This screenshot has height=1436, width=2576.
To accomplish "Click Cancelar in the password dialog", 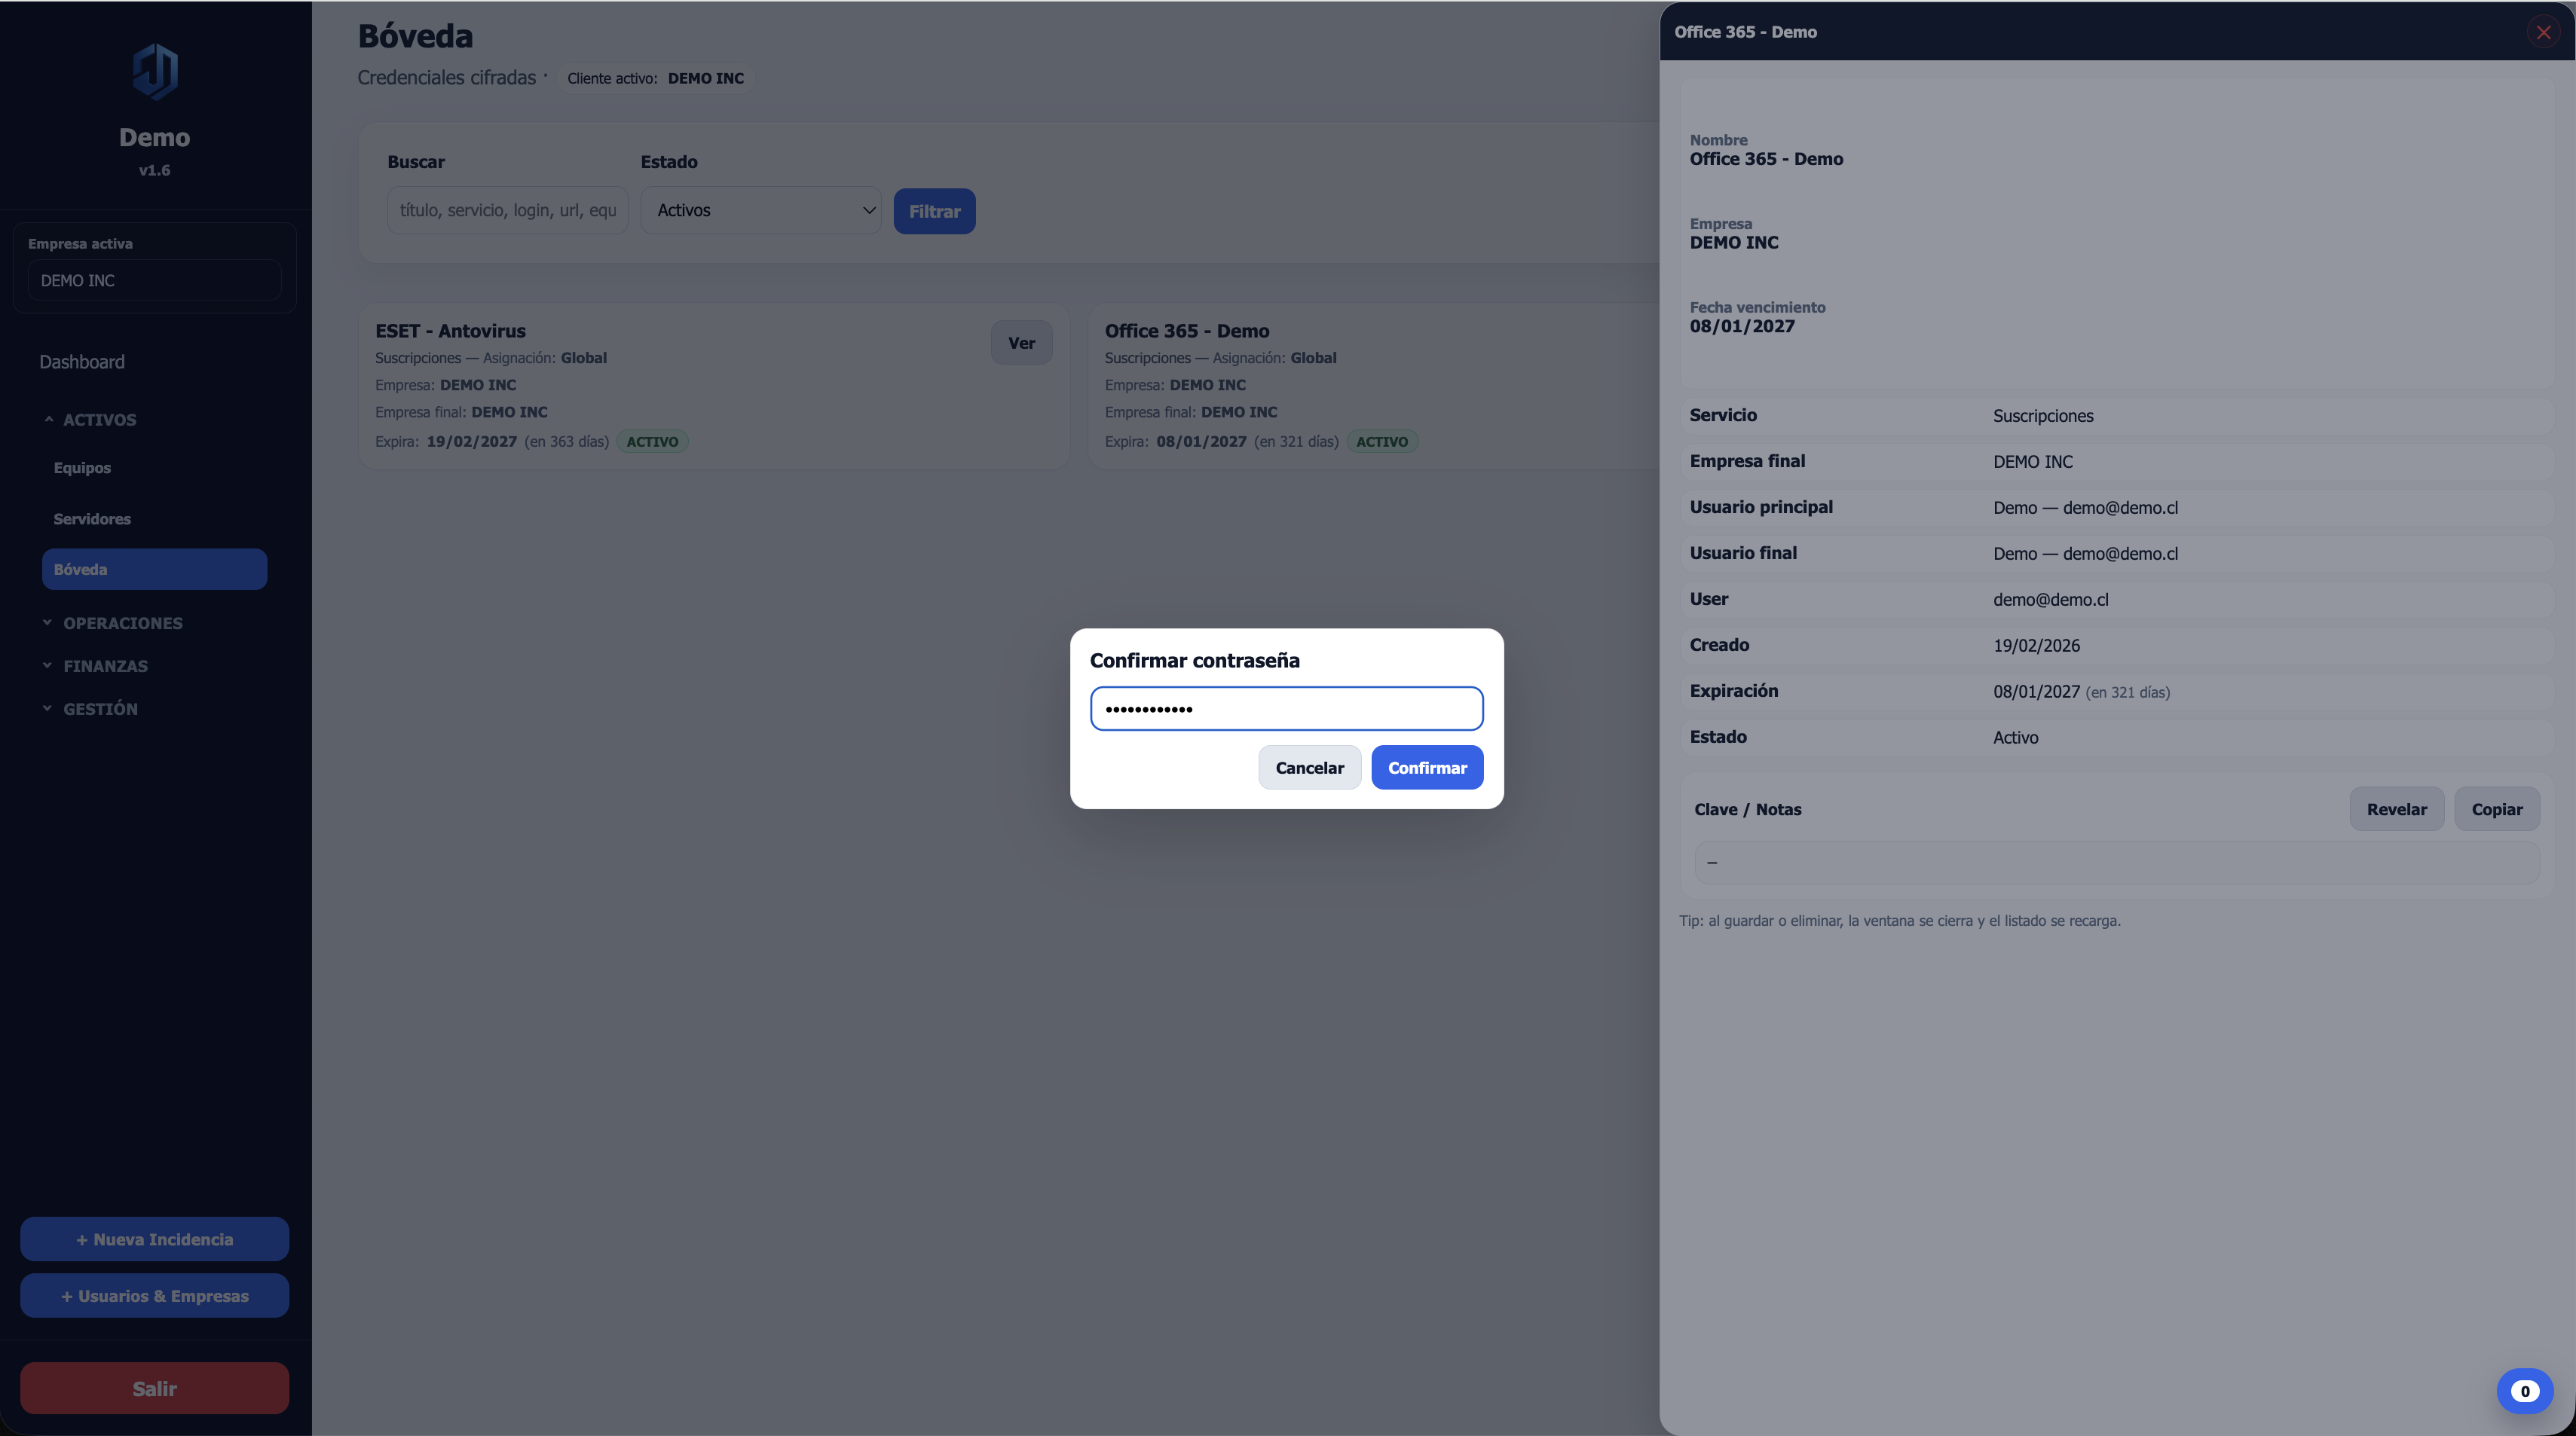I will coord(1309,768).
